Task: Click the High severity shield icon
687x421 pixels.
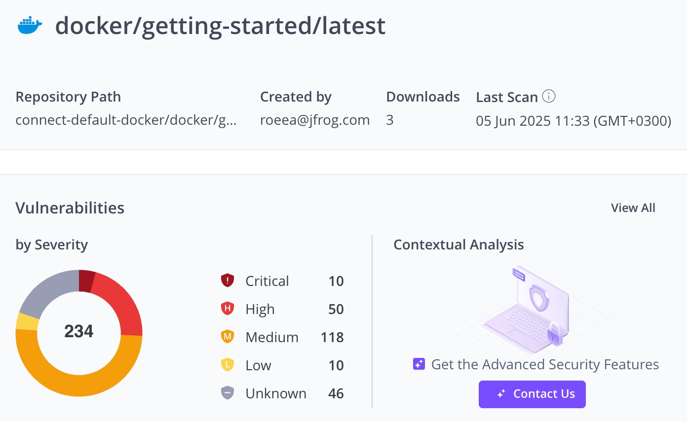Action: tap(227, 309)
